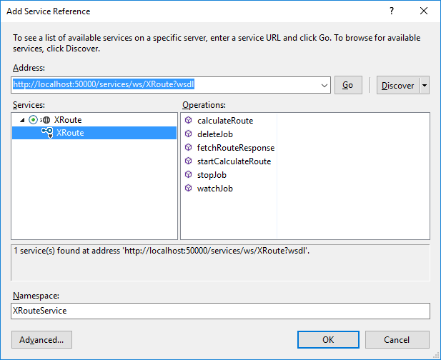The image size is (441, 360).
Task: Click the watchJob operation icon
Action: coord(188,189)
